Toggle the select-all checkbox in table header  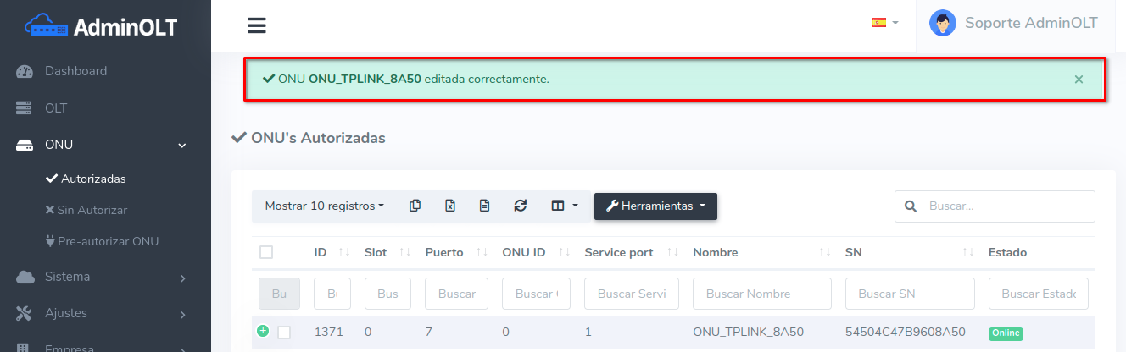266,252
